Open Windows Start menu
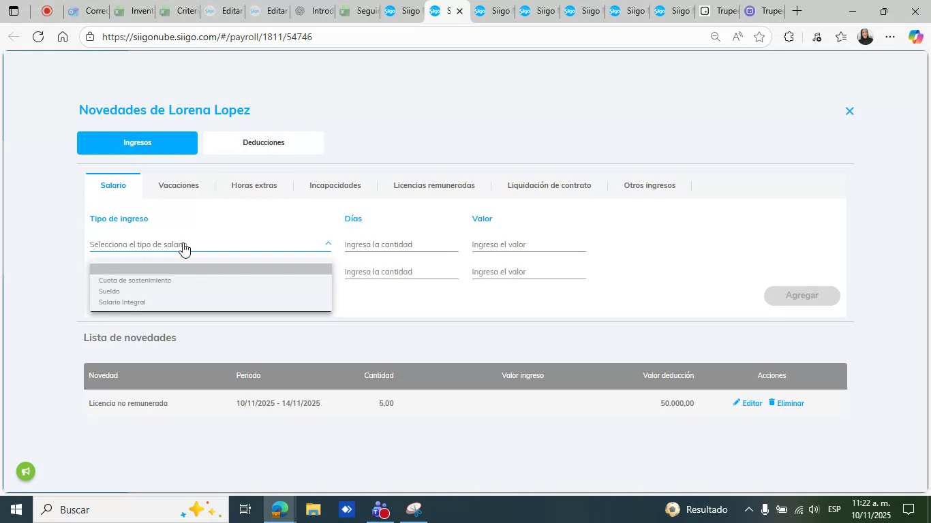The width and height of the screenshot is (931, 523). (16, 509)
